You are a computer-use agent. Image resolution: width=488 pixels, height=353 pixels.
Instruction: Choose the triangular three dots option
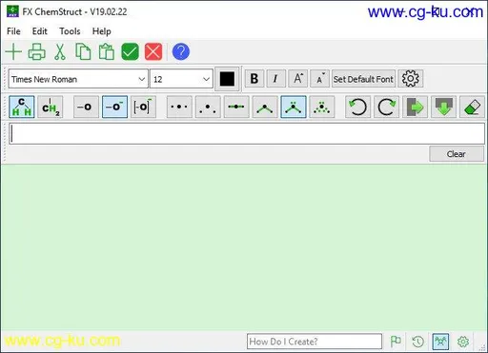click(x=208, y=107)
